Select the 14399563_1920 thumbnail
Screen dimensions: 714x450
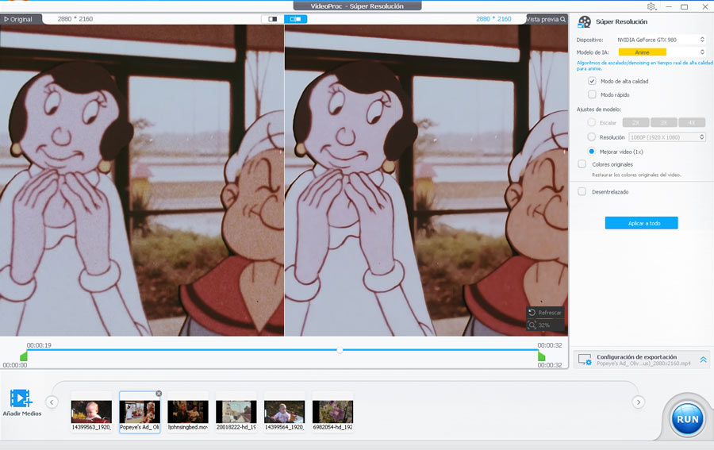coord(91,412)
